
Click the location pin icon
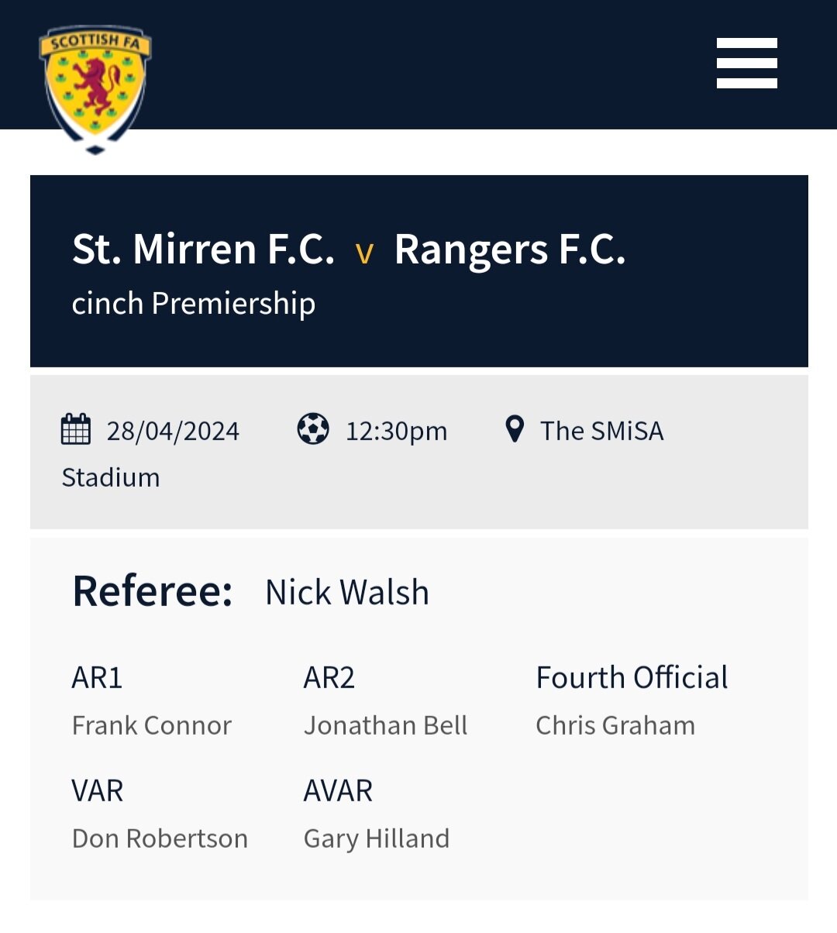[x=514, y=429]
